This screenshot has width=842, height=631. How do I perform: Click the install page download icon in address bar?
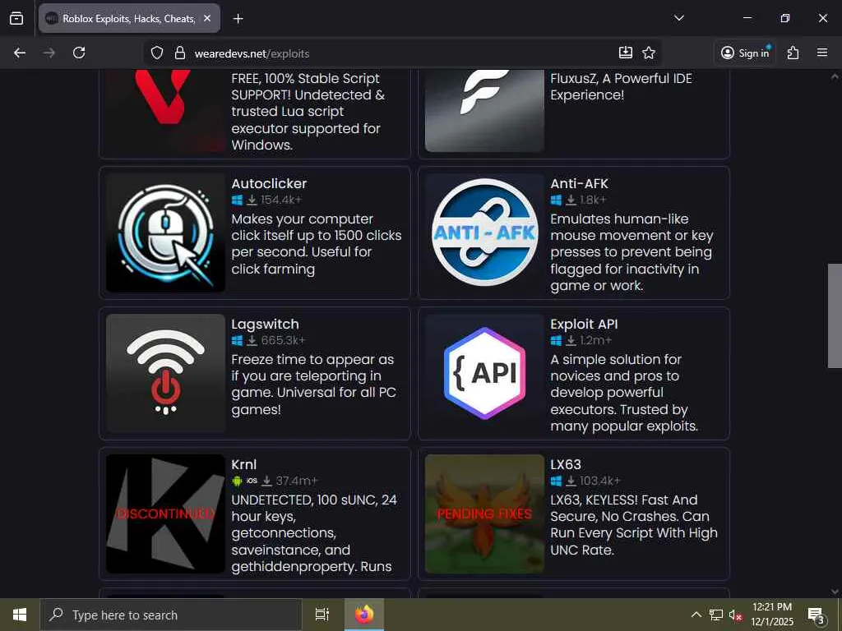point(626,53)
